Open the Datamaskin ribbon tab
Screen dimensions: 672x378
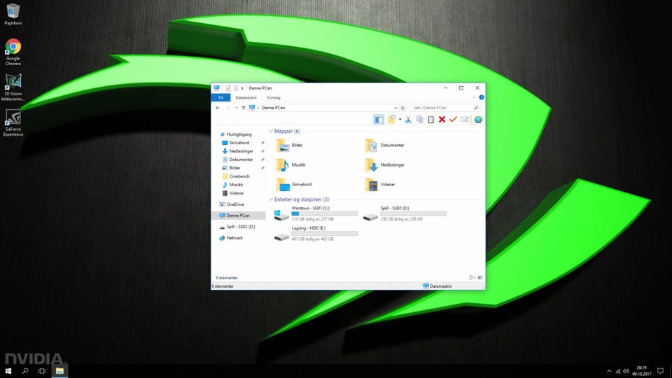click(246, 98)
